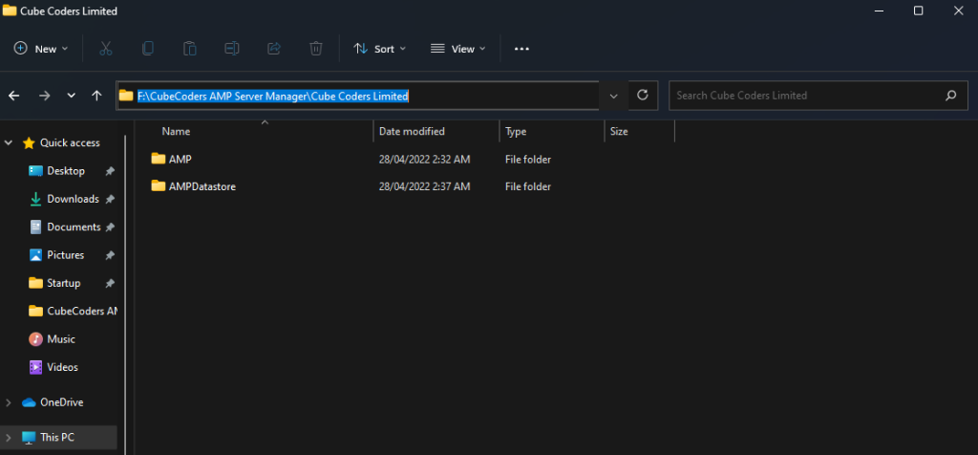Refresh the current folder view
This screenshot has width=978, height=455.
[x=643, y=96]
